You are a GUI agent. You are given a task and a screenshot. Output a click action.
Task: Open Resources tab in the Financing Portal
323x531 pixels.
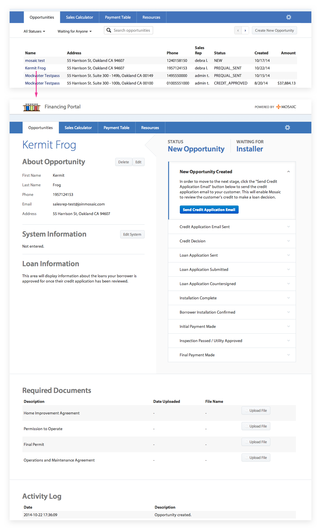pyautogui.click(x=150, y=128)
